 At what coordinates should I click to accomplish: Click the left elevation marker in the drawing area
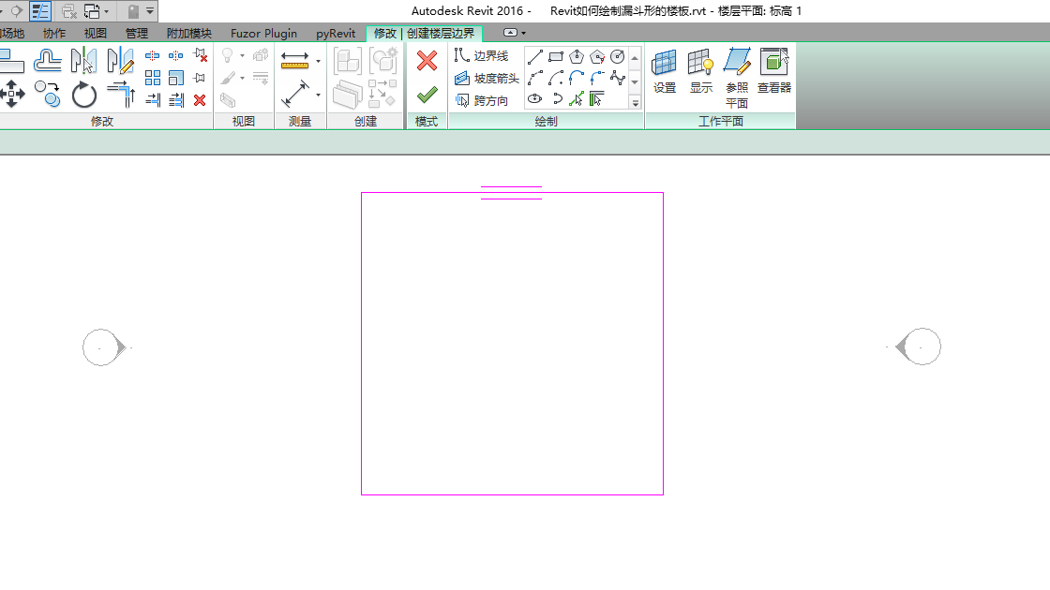(101, 347)
